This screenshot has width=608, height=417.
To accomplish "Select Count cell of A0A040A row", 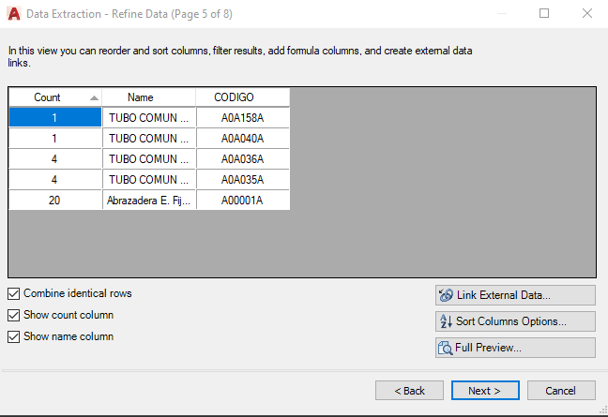I will tap(55, 139).
